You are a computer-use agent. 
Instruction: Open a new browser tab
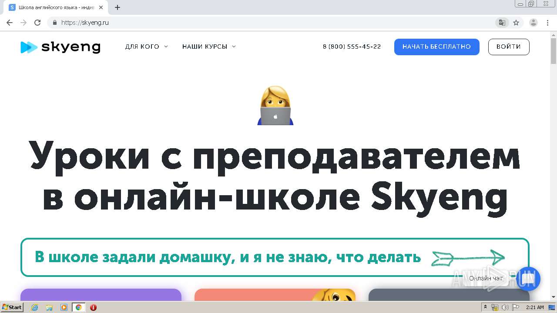117,7
